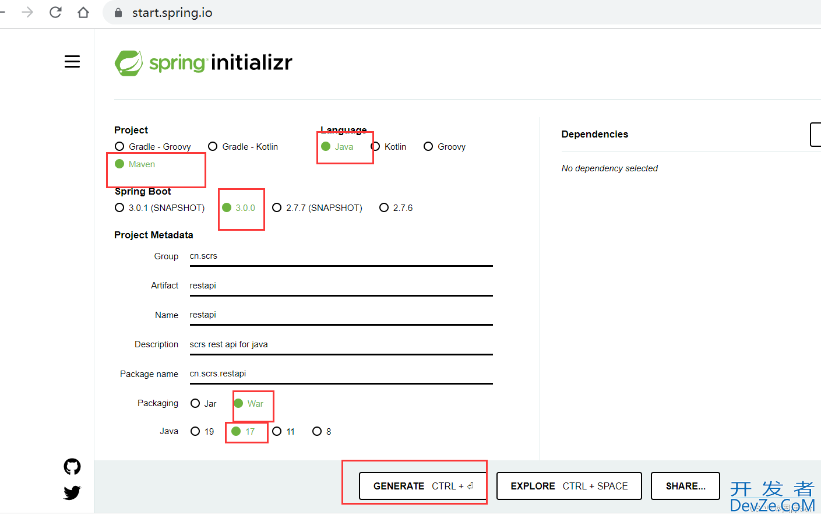Select Maven project type

(135, 164)
